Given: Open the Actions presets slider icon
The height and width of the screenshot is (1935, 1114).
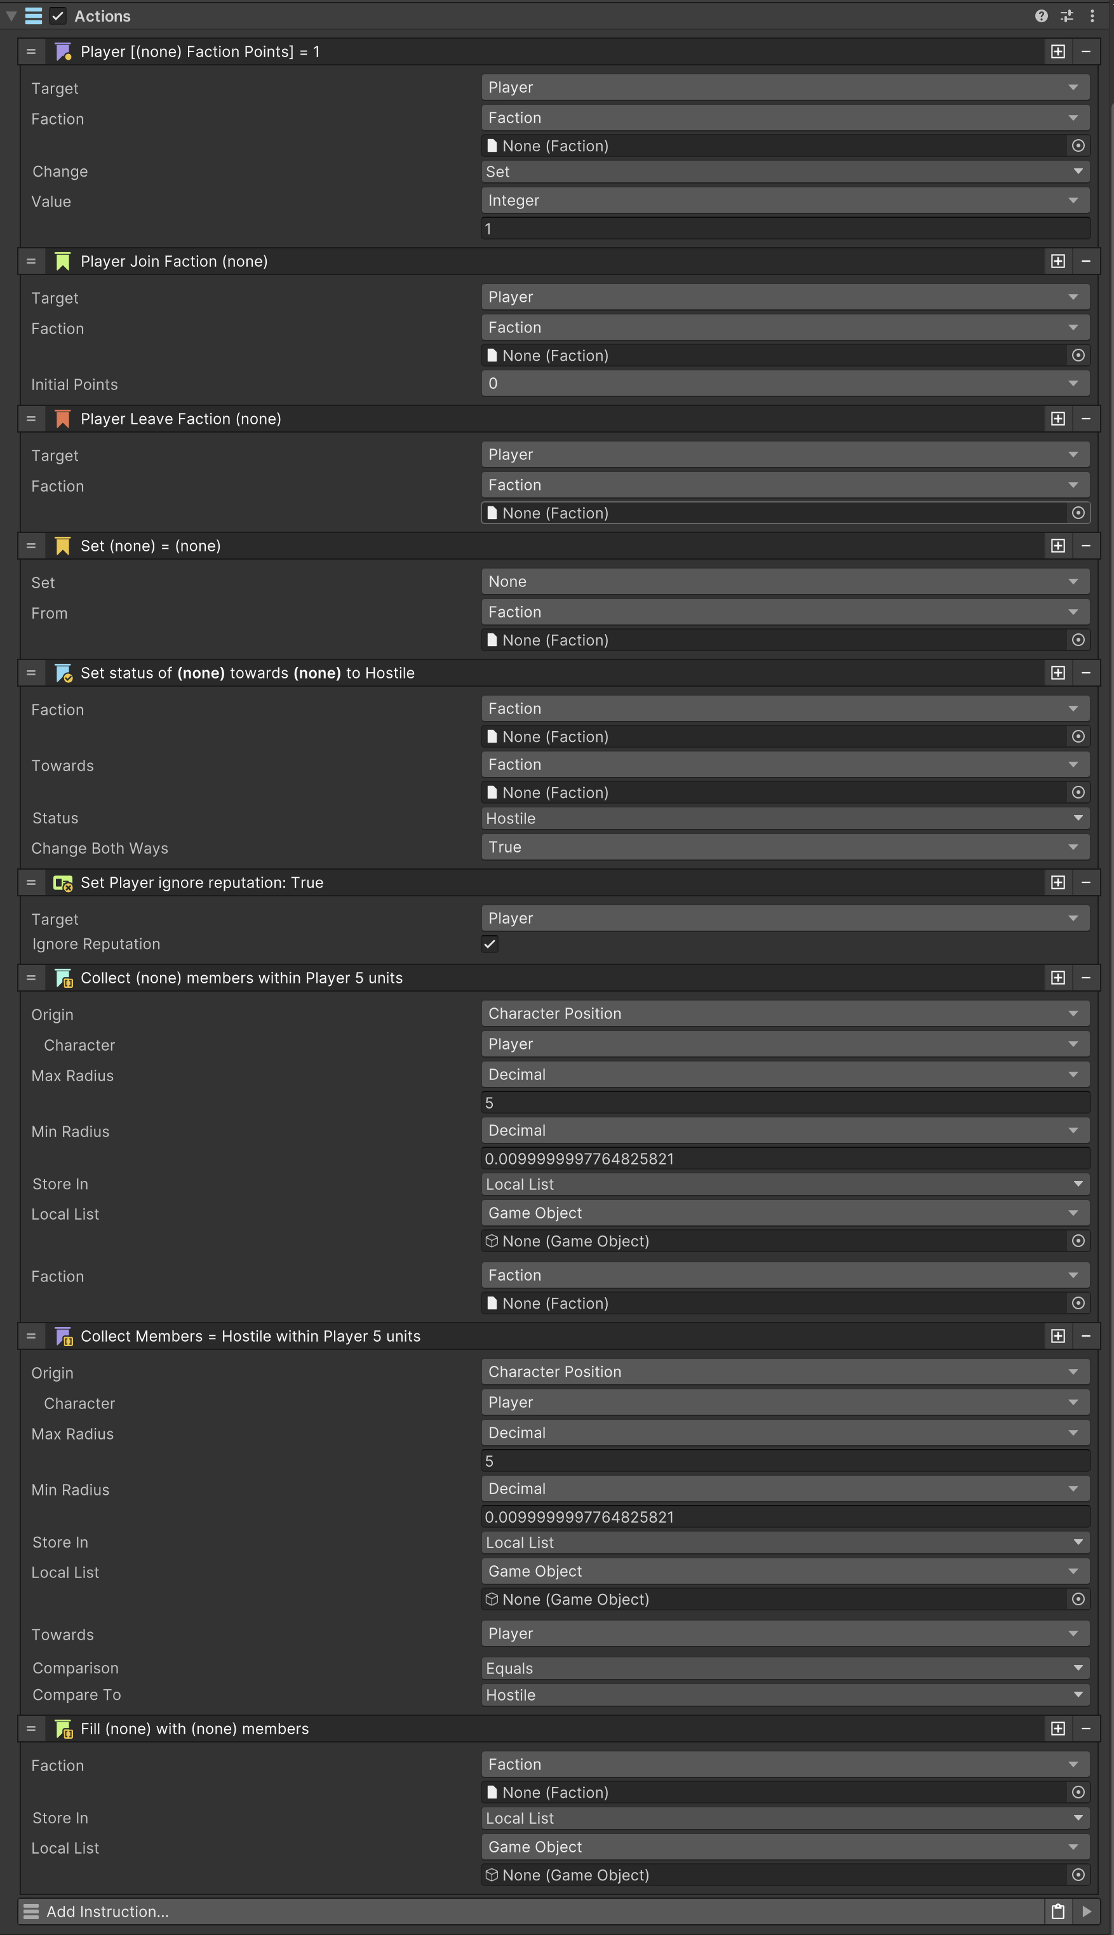Looking at the screenshot, I should coord(1066,16).
